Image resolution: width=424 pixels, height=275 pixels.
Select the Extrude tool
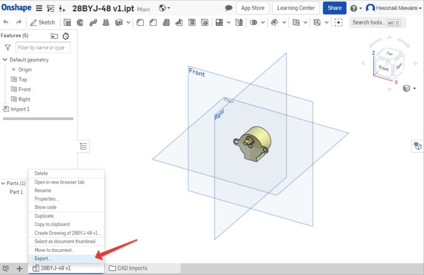pyautogui.click(x=67, y=23)
